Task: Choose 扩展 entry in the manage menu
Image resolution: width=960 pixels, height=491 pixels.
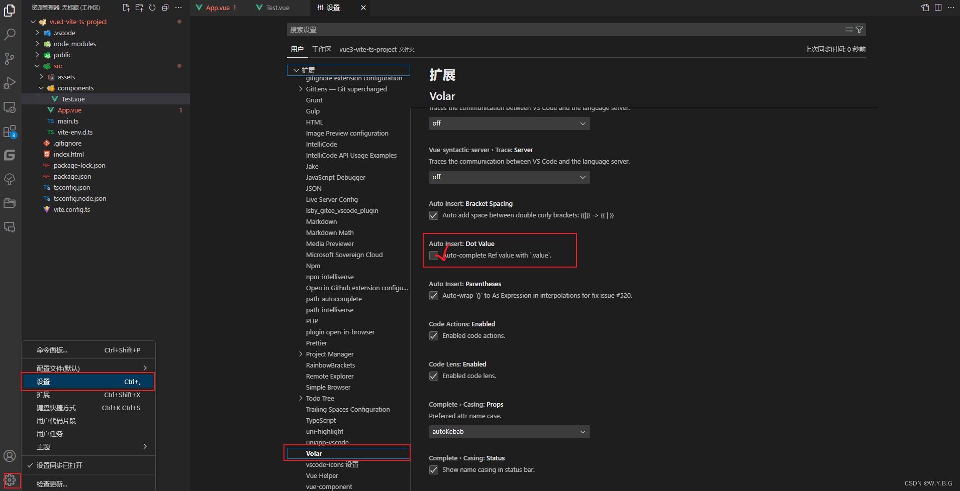Action: click(x=88, y=395)
